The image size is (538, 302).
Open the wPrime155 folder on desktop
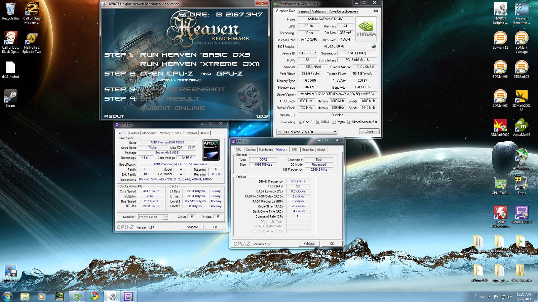479,273
